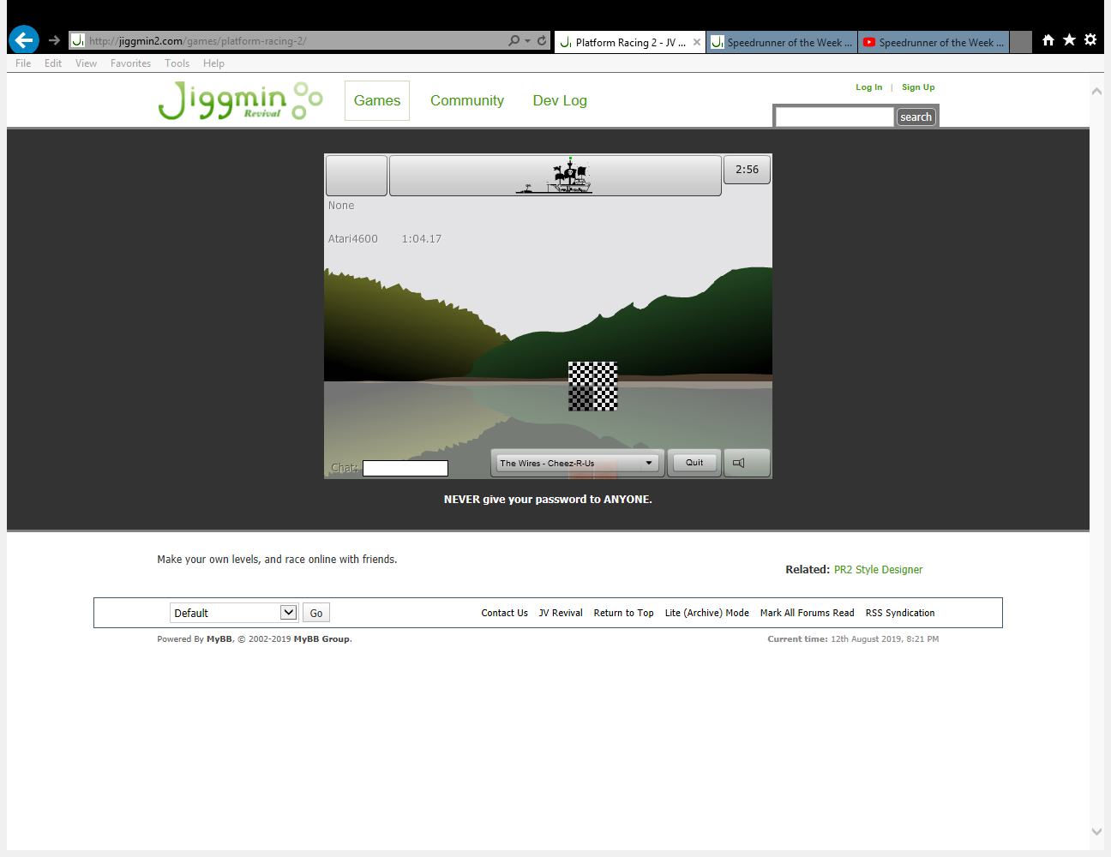Open the Help menu
Screen dimensions: 1111x857
[x=213, y=63]
